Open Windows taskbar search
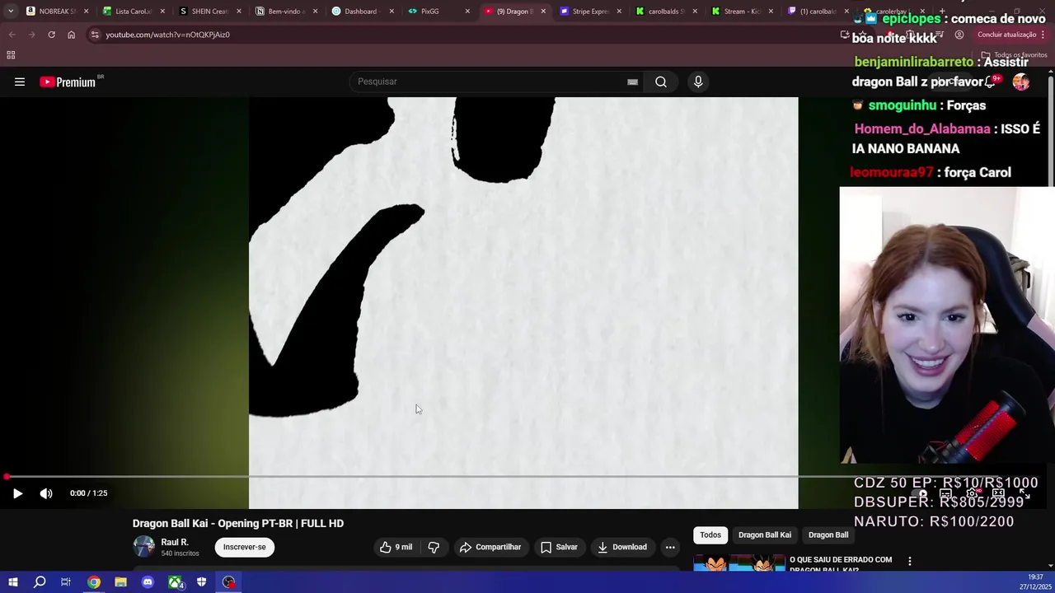Image resolution: width=1055 pixels, height=593 pixels. (x=40, y=582)
